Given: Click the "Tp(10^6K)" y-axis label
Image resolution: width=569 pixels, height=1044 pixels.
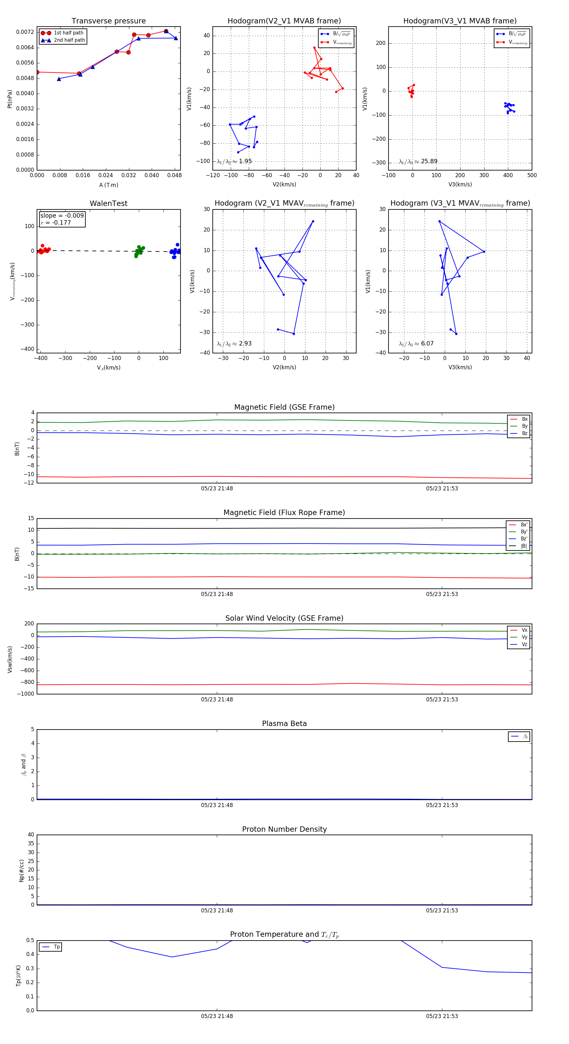Looking at the screenshot, I should (x=18, y=976).
